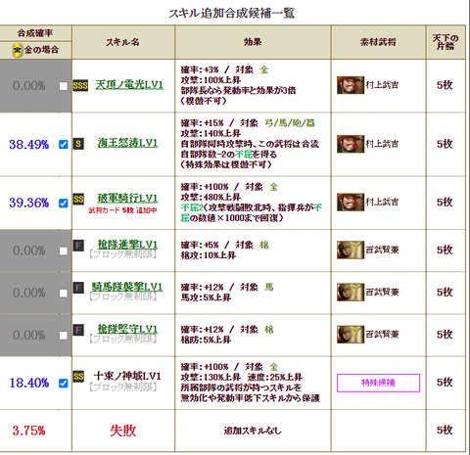Click the effect text of 破軍騎行LV1
Image resolution: width=470 pixels, height=455 pixels.
252,203
